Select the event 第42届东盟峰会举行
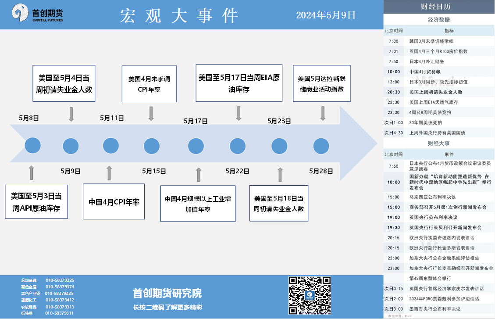The height and width of the screenshot is (319, 495). coord(439,278)
